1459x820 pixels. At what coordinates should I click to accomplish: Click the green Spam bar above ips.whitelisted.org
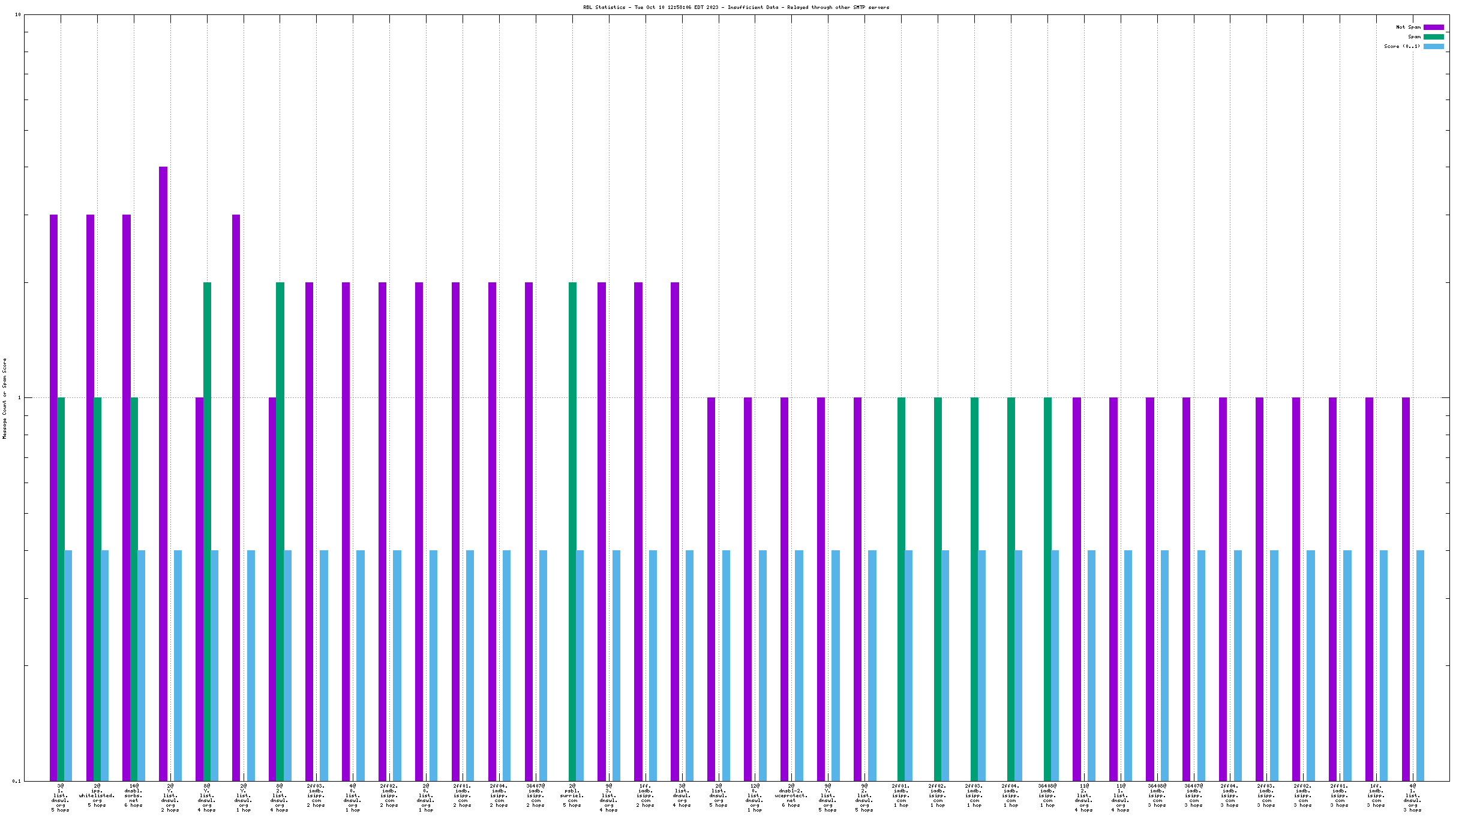[x=97, y=589]
